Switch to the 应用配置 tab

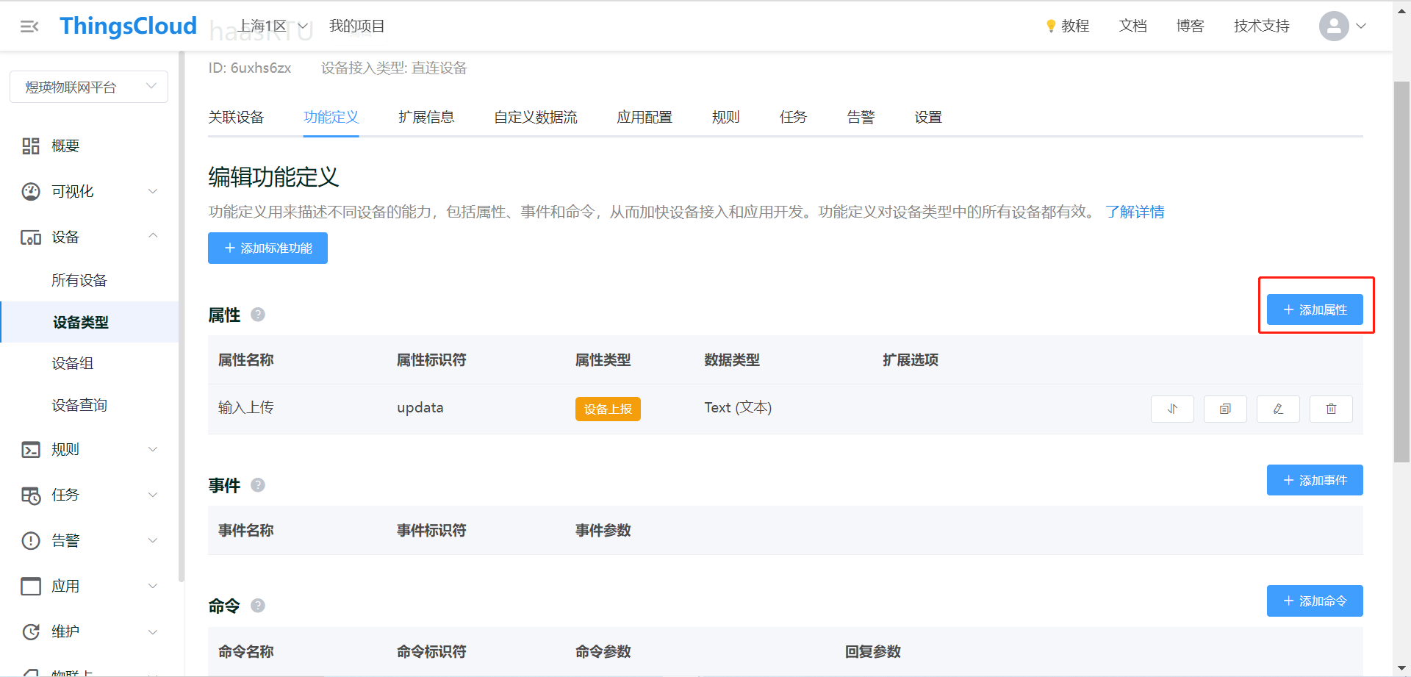click(x=645, y=117)
